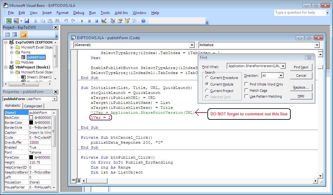This screenshot has height=195, width=333.
Task: Open Find via binoculars icon
Action: 57,21
